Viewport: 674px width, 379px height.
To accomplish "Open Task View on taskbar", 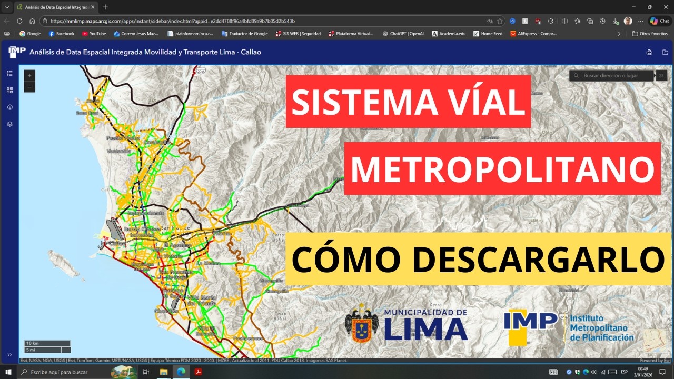I will pos(146,372).
